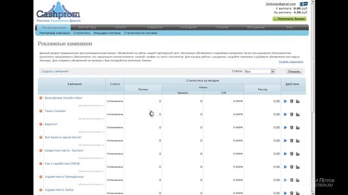Image resolution: width=348 pixels, height=195 pixels.
Task: Start the 'Кредитная карта - быстро!' campaign play icon
Action: pos(285,154)
